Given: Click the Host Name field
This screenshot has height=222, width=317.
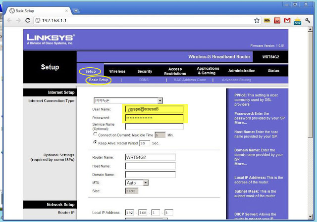Looking at the screenshot, I should [151, 166].
